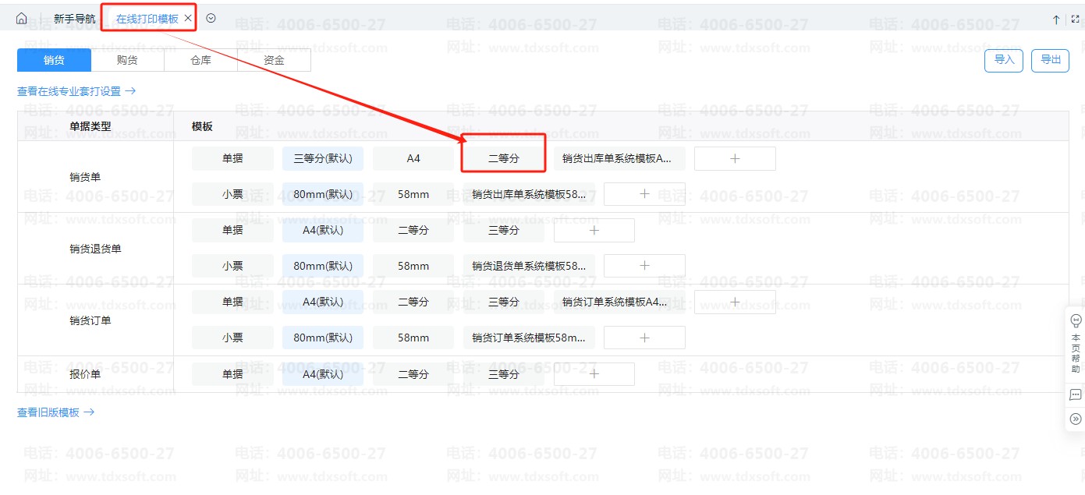Select 二等分 template for 销货订单
1085x495 pixels.
[413, 302]
